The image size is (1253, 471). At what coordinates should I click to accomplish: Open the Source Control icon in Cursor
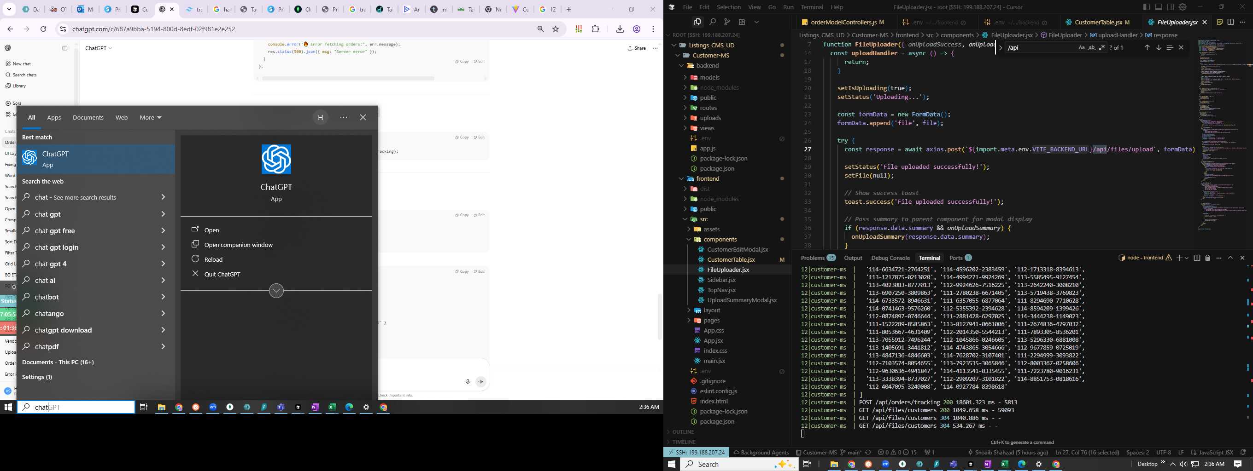pyautogui.click(x=727, y=22)
